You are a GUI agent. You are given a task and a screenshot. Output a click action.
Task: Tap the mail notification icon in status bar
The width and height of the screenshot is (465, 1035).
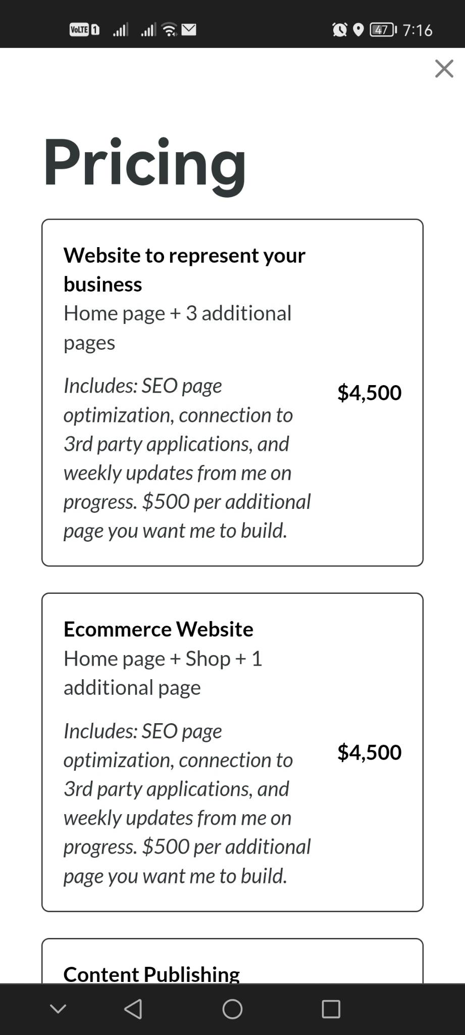(189, 30)
